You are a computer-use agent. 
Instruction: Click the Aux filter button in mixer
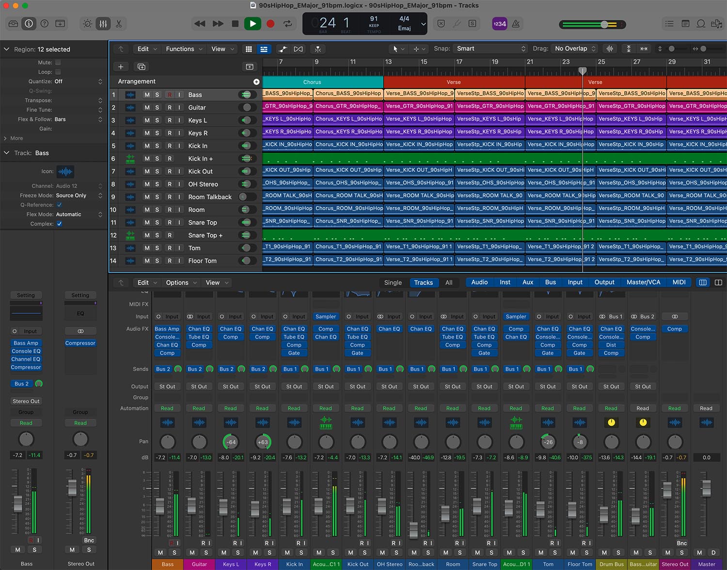click(x=528, y=282)
